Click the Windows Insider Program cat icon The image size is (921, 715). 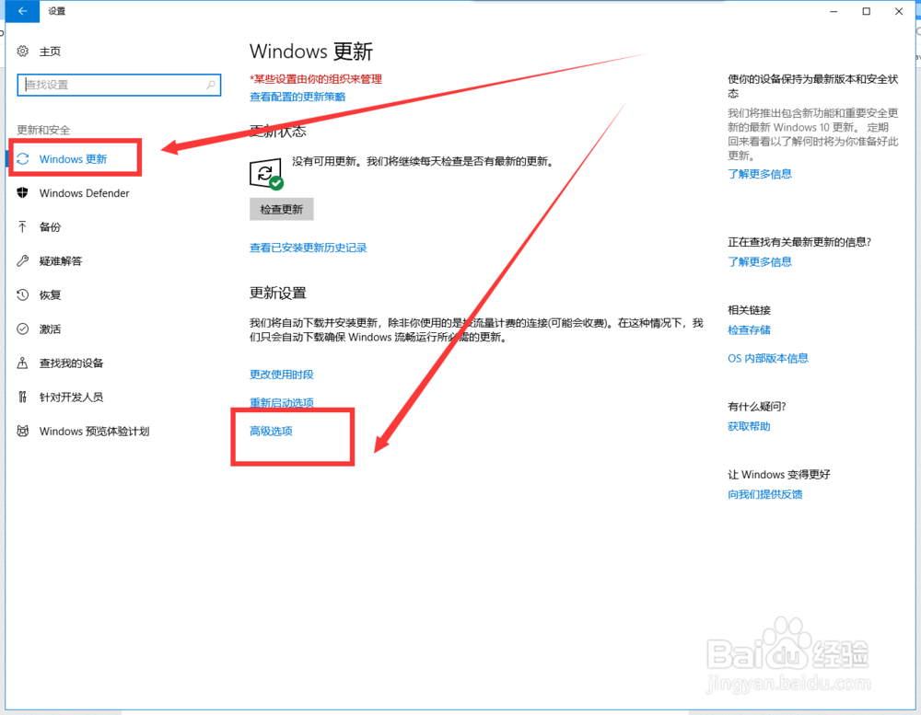[x=22, y=431]
